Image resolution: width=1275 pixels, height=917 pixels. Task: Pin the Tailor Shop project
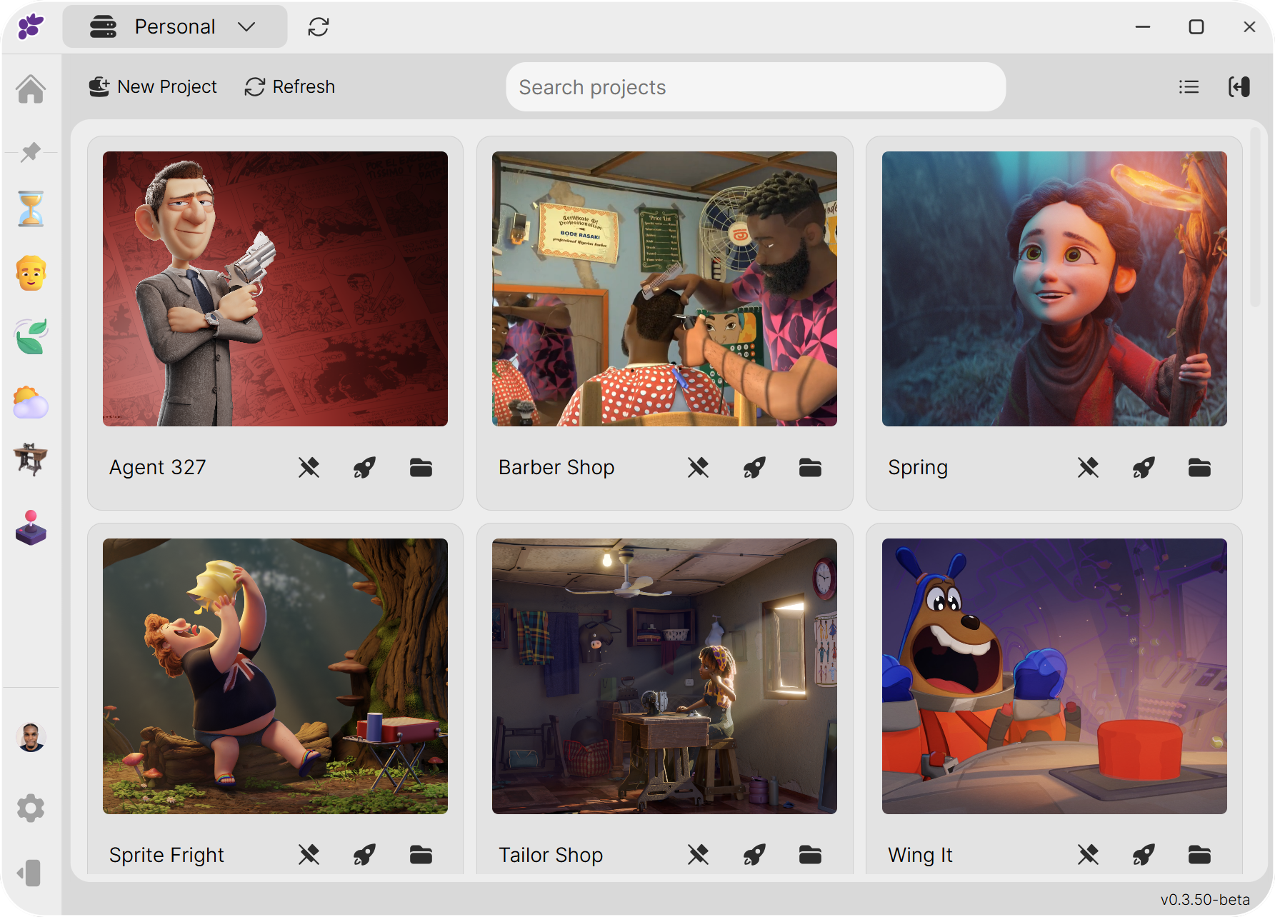pos(699,855)
